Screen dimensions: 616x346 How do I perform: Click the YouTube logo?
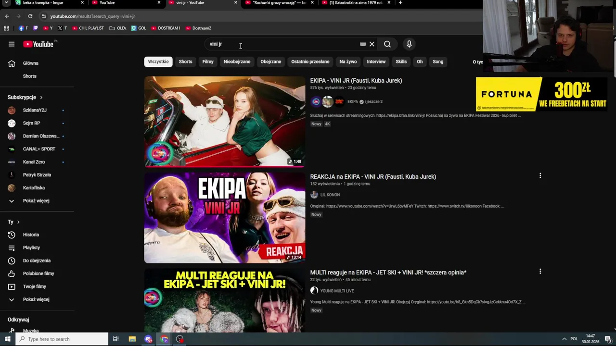(38, 44)
